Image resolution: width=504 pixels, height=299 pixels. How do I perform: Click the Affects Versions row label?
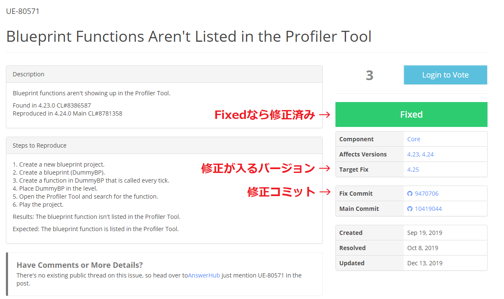pos(363,154)
